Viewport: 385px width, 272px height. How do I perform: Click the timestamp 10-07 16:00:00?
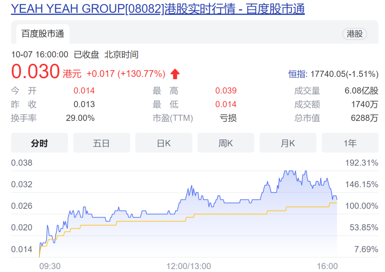pyautogui.click(x=40, y=54)
